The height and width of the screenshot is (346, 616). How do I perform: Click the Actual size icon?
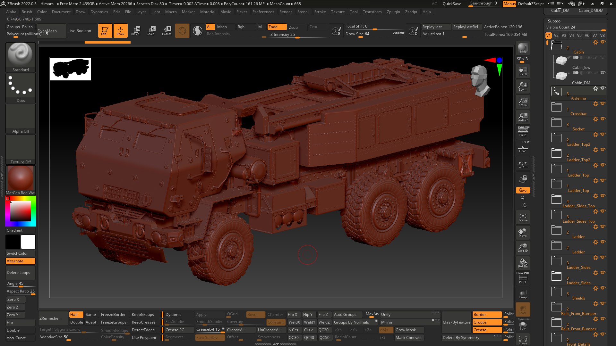coord(523,102)
